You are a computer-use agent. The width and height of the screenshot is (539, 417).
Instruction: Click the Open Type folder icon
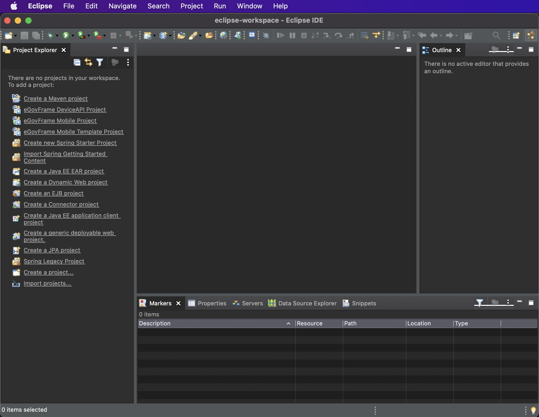coord(181,35)
